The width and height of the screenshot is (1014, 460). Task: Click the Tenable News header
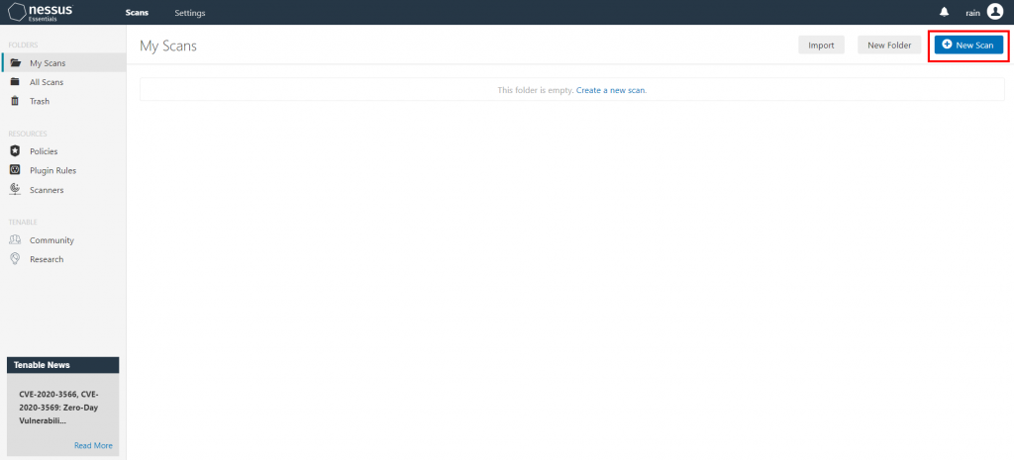[62, 365]
